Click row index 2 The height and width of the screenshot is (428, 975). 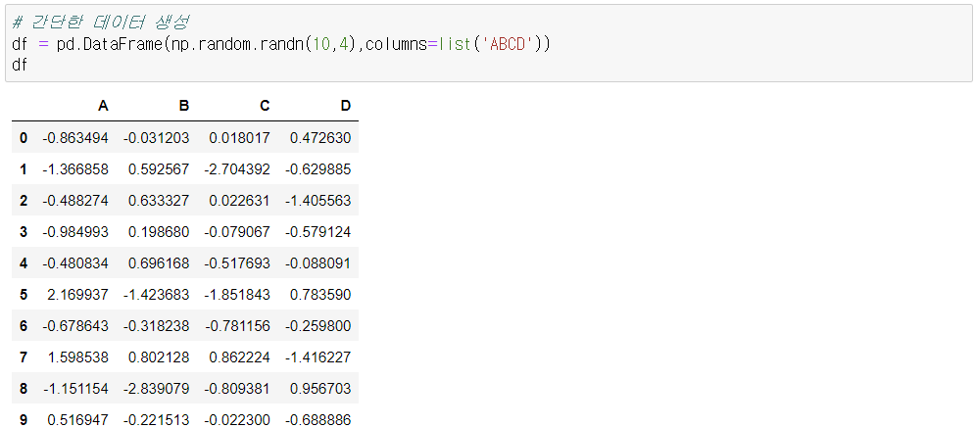(24, 201)
